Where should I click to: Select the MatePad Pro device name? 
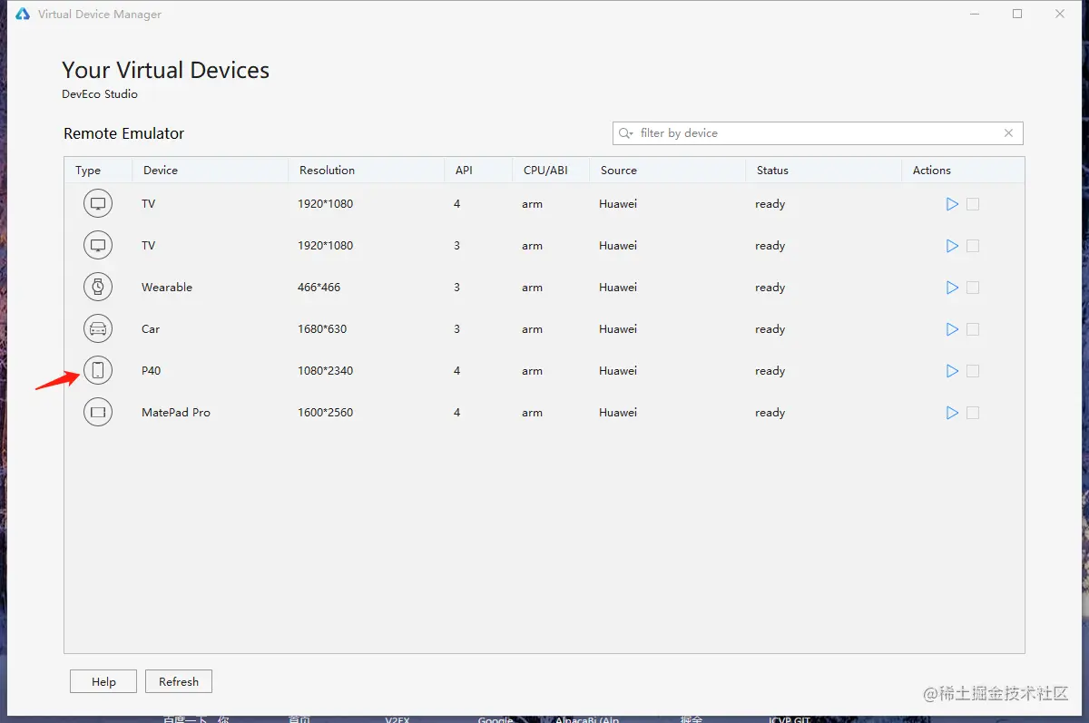tap(176, 413)
